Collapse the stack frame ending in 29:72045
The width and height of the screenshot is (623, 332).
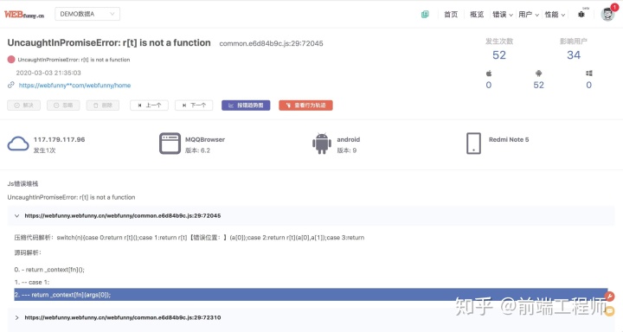[x=16, y=215]
